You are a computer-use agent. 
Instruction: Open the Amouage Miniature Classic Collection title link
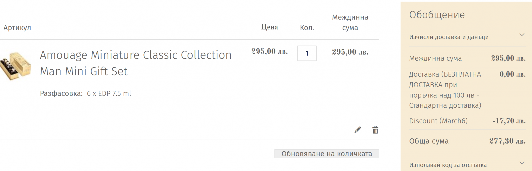[136, 63]
